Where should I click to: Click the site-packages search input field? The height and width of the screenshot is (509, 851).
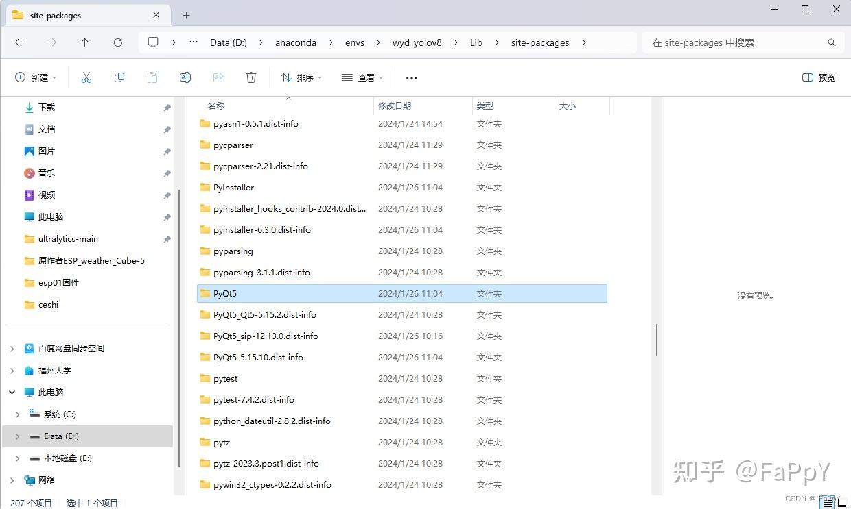pos(741,42)
